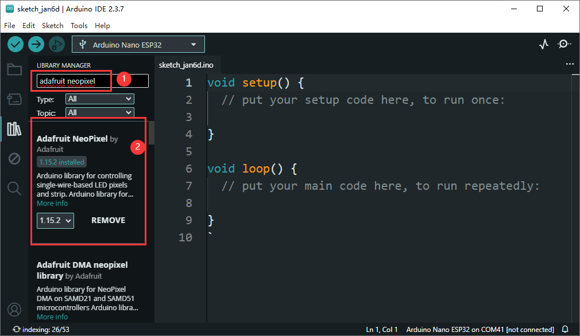Switch to sketch_jan6d.ino tab
This screenshot has width=580, height=336.
pyautogui.click(x=186, y=65)
